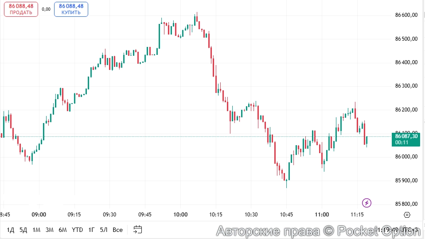This screenshot has height=239, width=425.
Task: Select the 1Д time range
Action: point(11,230)
